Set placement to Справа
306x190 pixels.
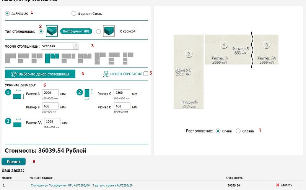[x=238, y=131]
